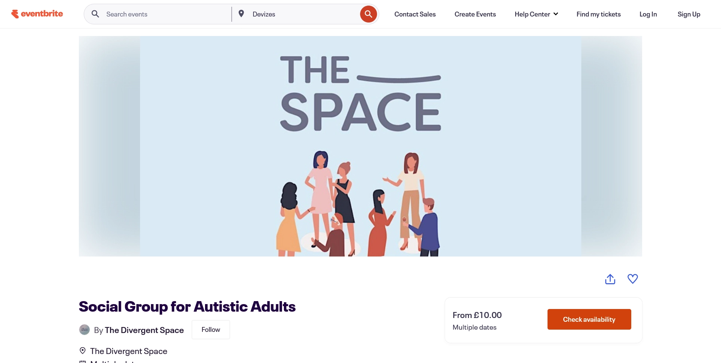The height and width of the screenshot is (363, 721).
Task: Follow The Divergent Space organizer
Action: 211,330
